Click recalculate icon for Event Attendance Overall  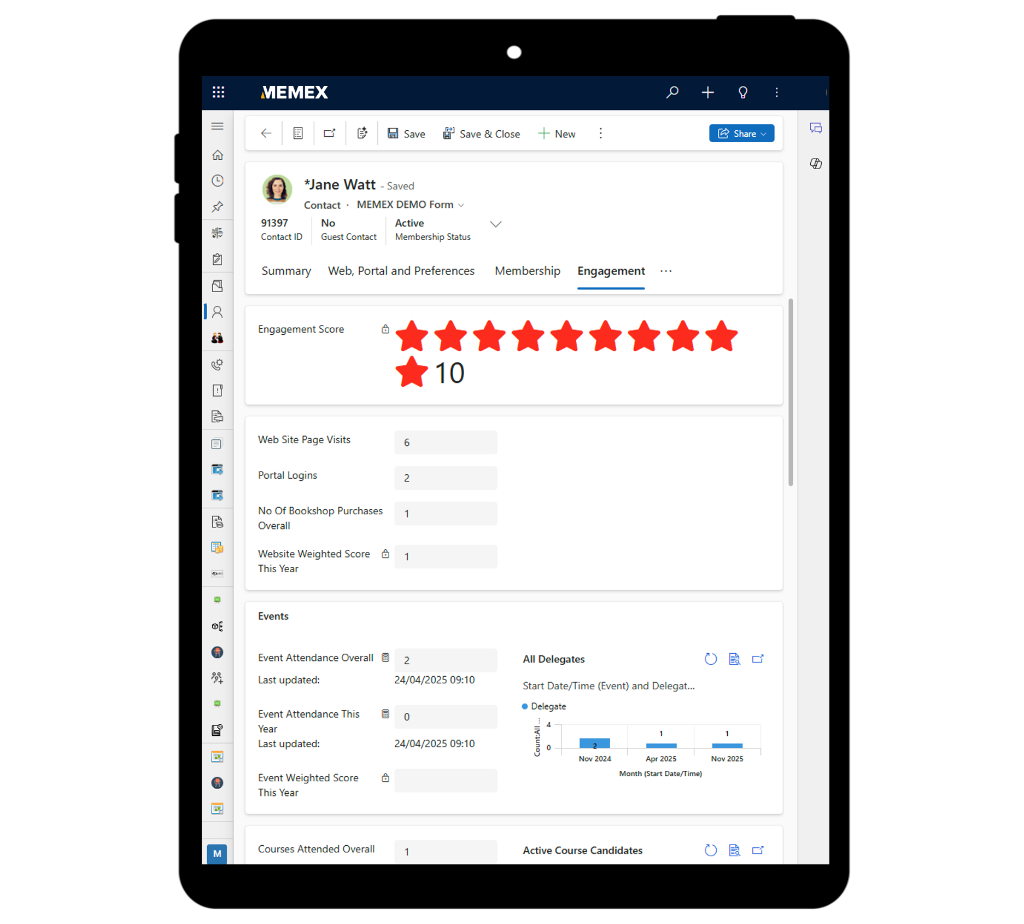[x=385, y=658]
